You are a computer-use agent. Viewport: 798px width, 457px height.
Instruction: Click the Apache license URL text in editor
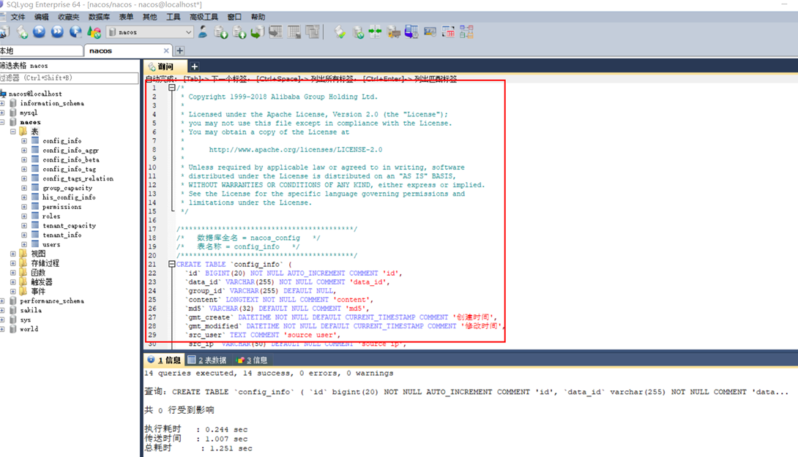tap(295, 149)
